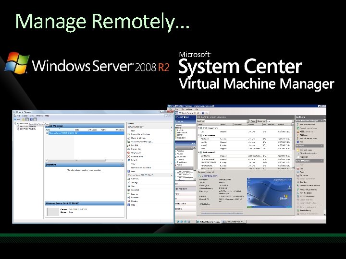
Task: Open Window menu in Hyper-V Manager
Action: (39, 116)
